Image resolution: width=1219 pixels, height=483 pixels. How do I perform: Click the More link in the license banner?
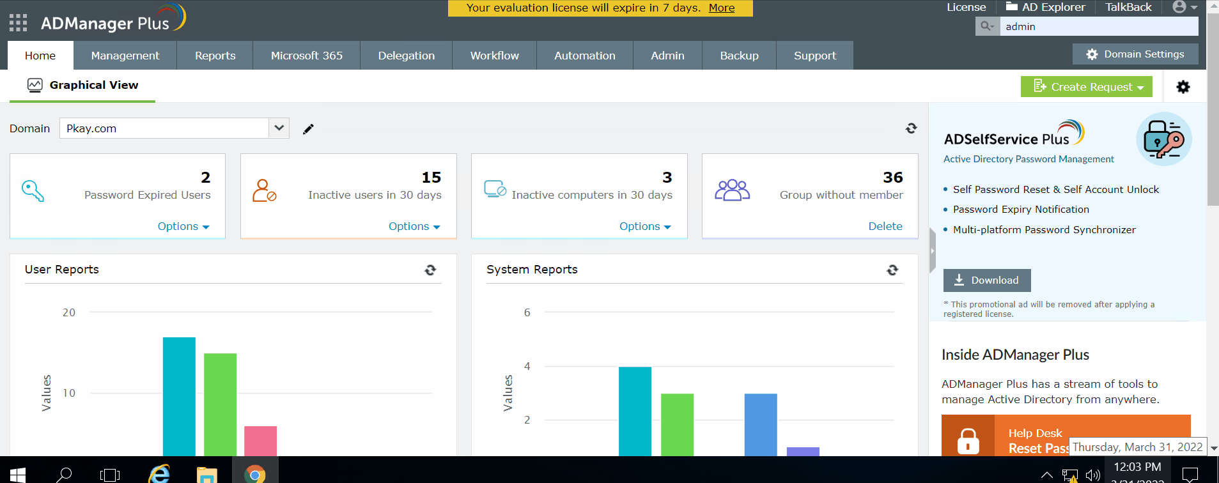click(x=722, y=8)
